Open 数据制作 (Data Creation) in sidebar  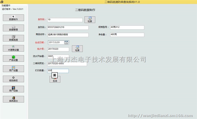click(13, 18)
